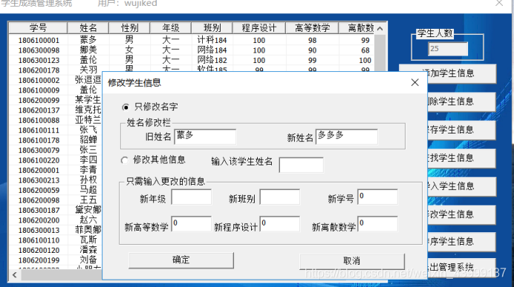The image size is (514, 287).
Task: Select student row 1806300013
Action: [x=56, y=231]
